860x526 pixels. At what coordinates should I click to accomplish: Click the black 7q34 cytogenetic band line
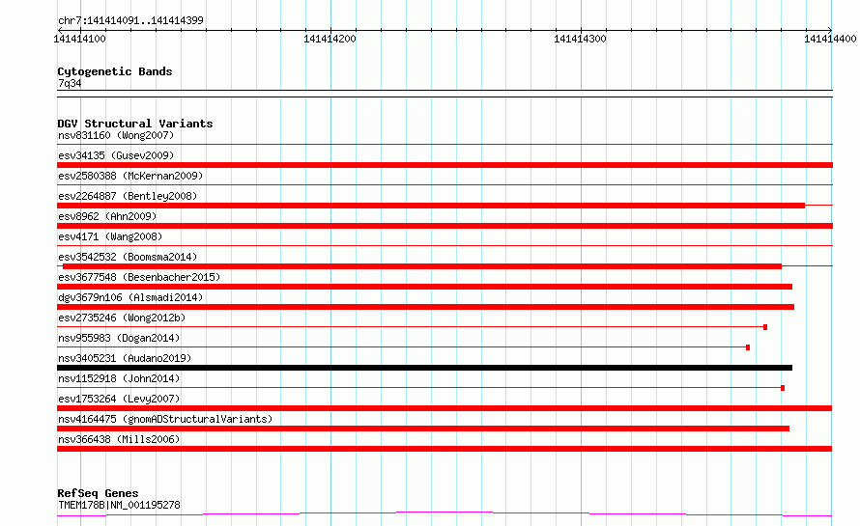444,94
